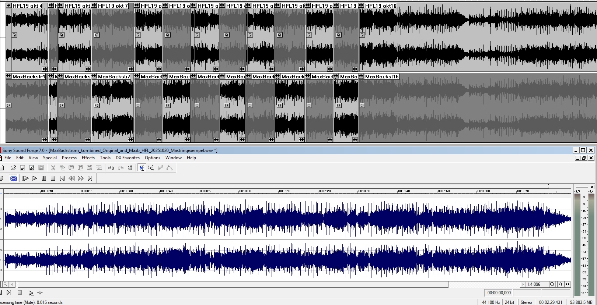Click the horizontal scrollbar under the waveform
The image size is (597, 305).
coord(232,284)
